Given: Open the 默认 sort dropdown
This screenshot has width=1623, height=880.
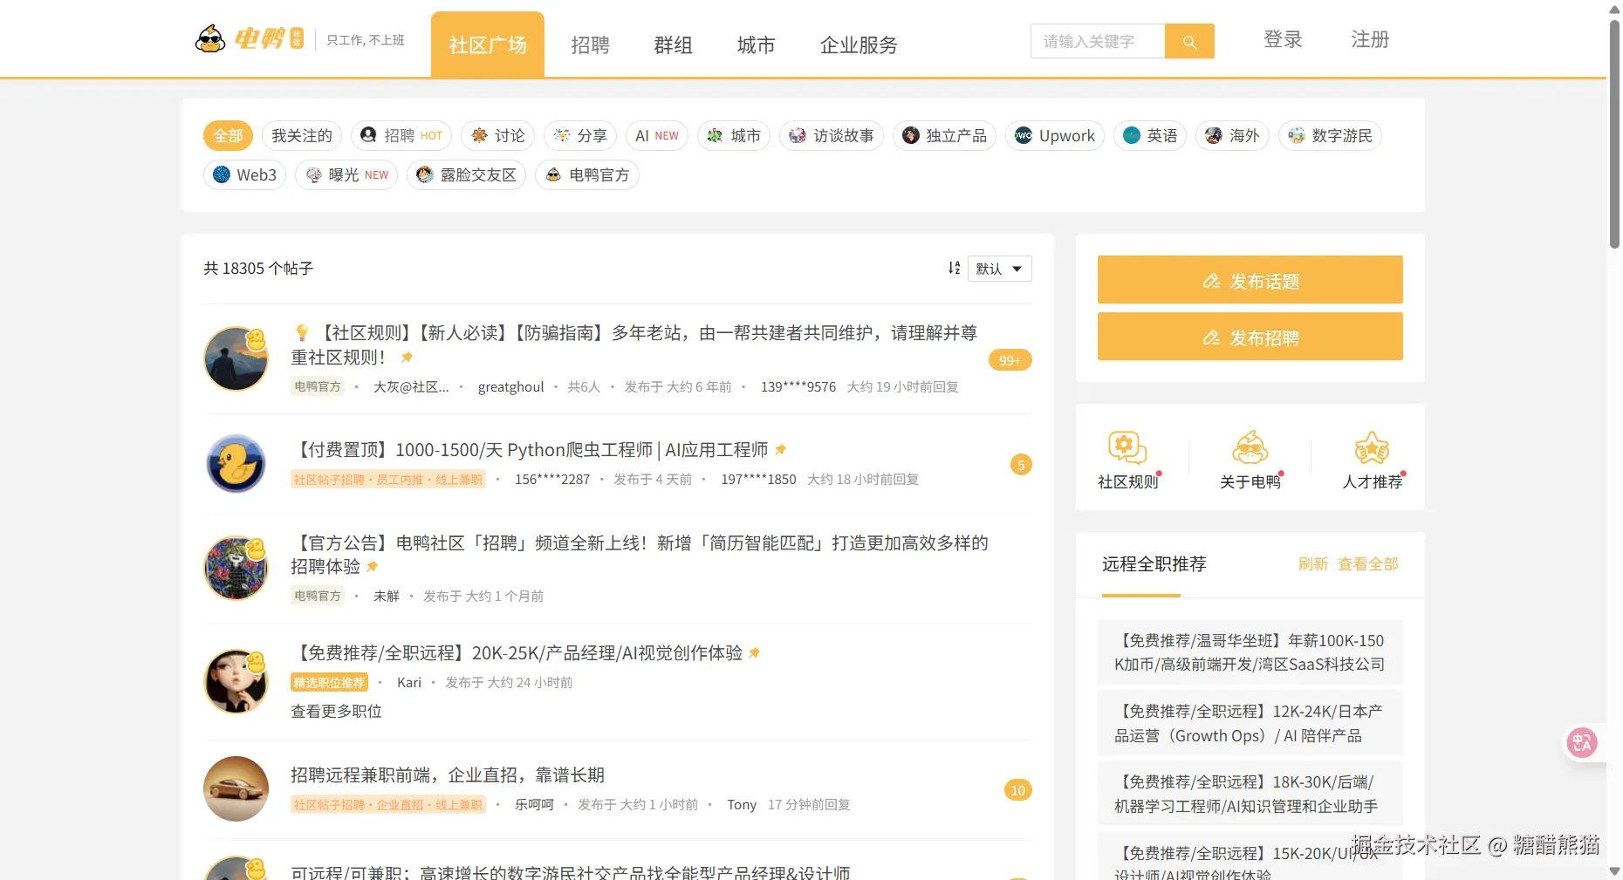Looking at the screenshot, I should click(x=999, y=268).
